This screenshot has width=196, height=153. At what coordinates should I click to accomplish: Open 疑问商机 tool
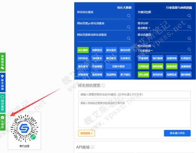click(186, 75)
